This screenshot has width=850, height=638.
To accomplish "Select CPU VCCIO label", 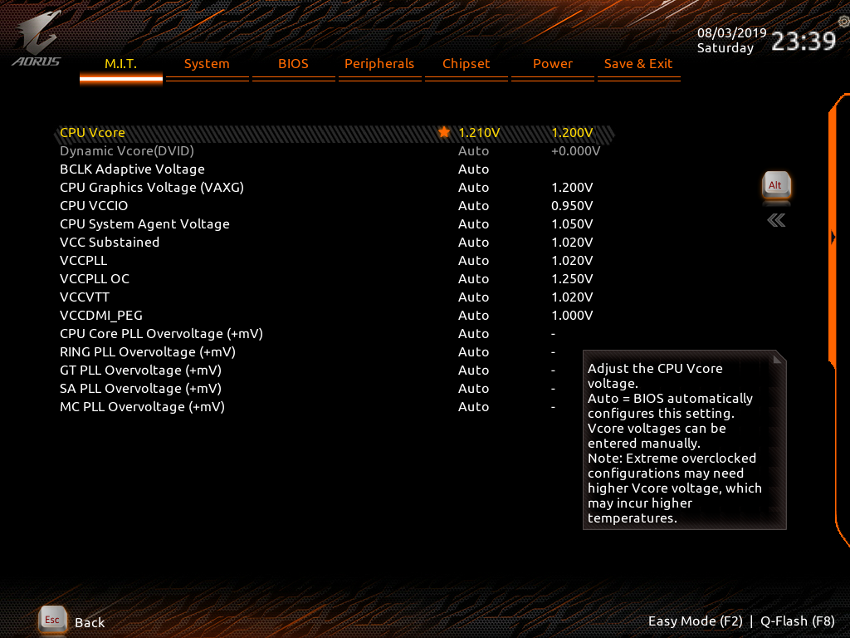I will click(x=94, y=206).
